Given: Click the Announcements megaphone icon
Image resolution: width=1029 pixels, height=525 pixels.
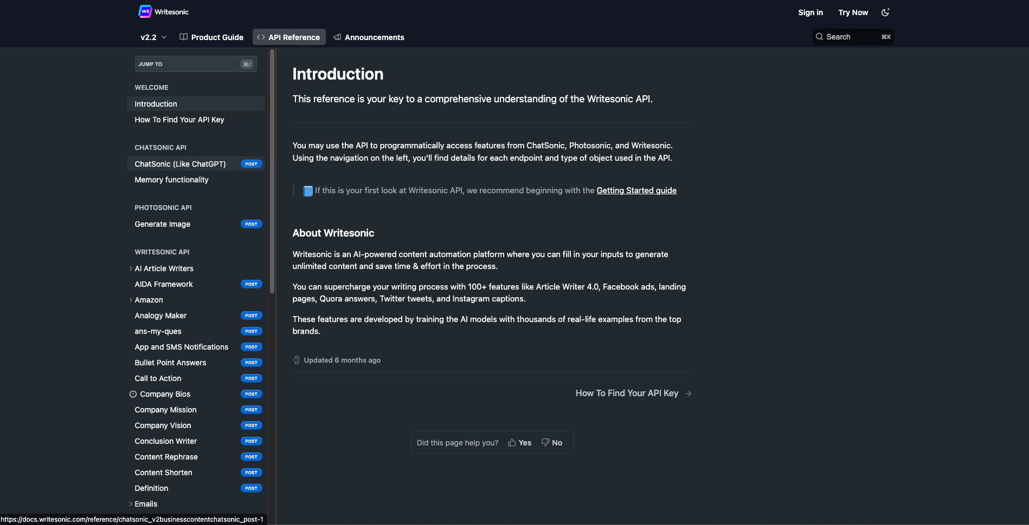Looking at the screenshot, I should coord(337,37).
